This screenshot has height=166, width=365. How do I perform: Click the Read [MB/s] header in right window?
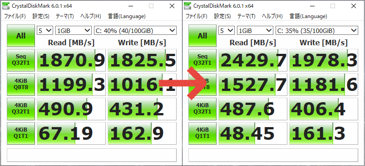pyautogui.click(x=253, y=43)
